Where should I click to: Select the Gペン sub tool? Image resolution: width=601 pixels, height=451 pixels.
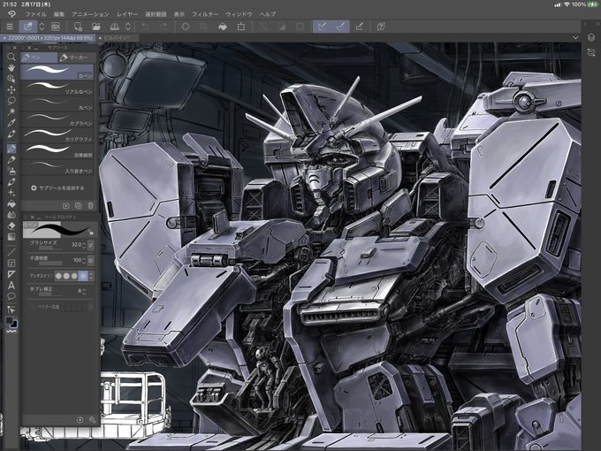point(57,73)
